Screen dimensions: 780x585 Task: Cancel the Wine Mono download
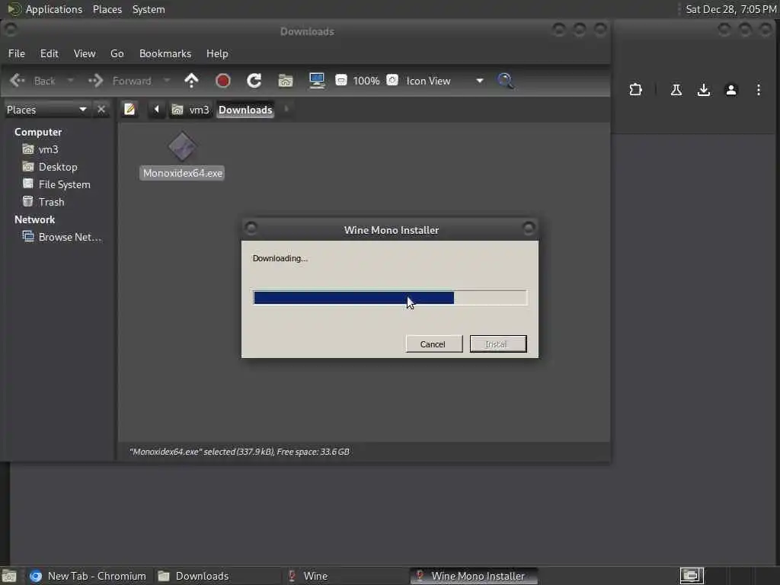pyautogui.click(x=433, y=344)
